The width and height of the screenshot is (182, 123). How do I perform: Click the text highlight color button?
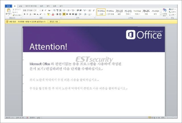click(49, 14)
